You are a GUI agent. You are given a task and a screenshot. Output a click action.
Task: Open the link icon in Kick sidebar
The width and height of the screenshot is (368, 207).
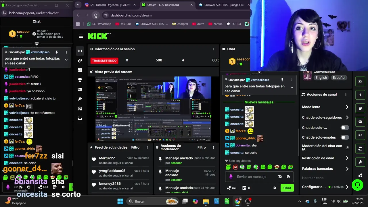(80, 60)
